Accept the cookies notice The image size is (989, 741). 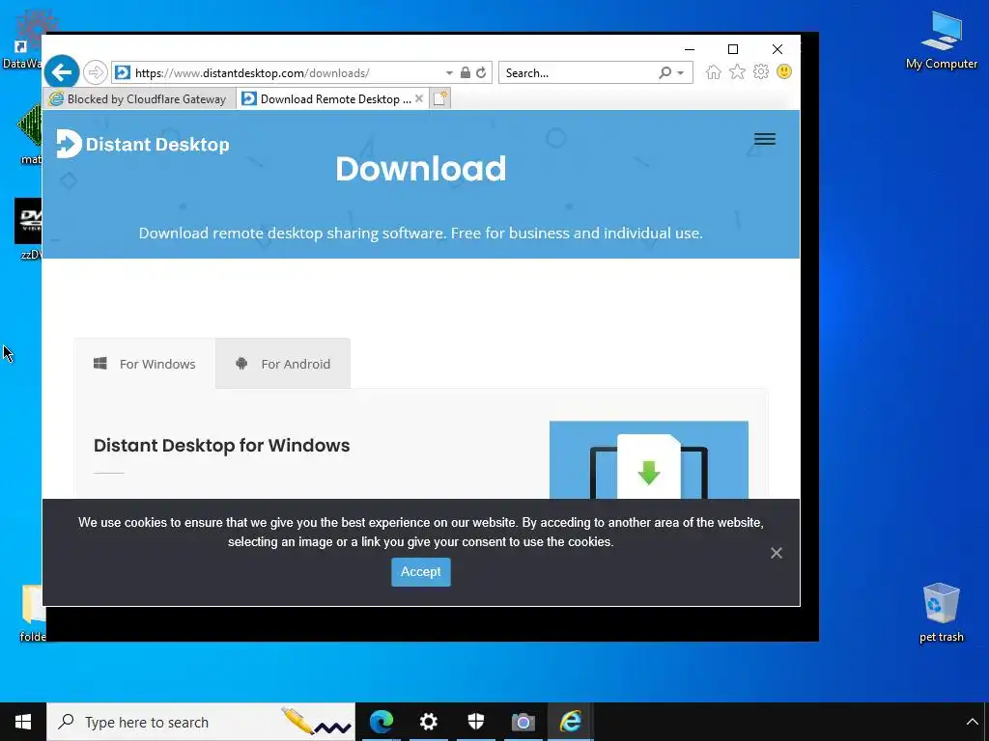[421, 571]
